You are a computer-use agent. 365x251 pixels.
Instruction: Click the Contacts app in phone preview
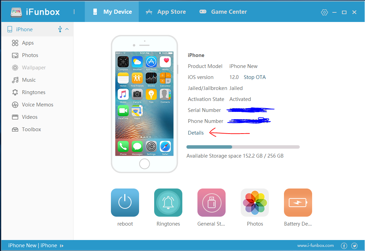coord(165,94)
